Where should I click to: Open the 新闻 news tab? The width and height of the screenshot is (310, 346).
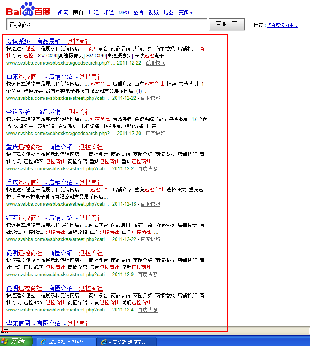[x=63, y=12]
